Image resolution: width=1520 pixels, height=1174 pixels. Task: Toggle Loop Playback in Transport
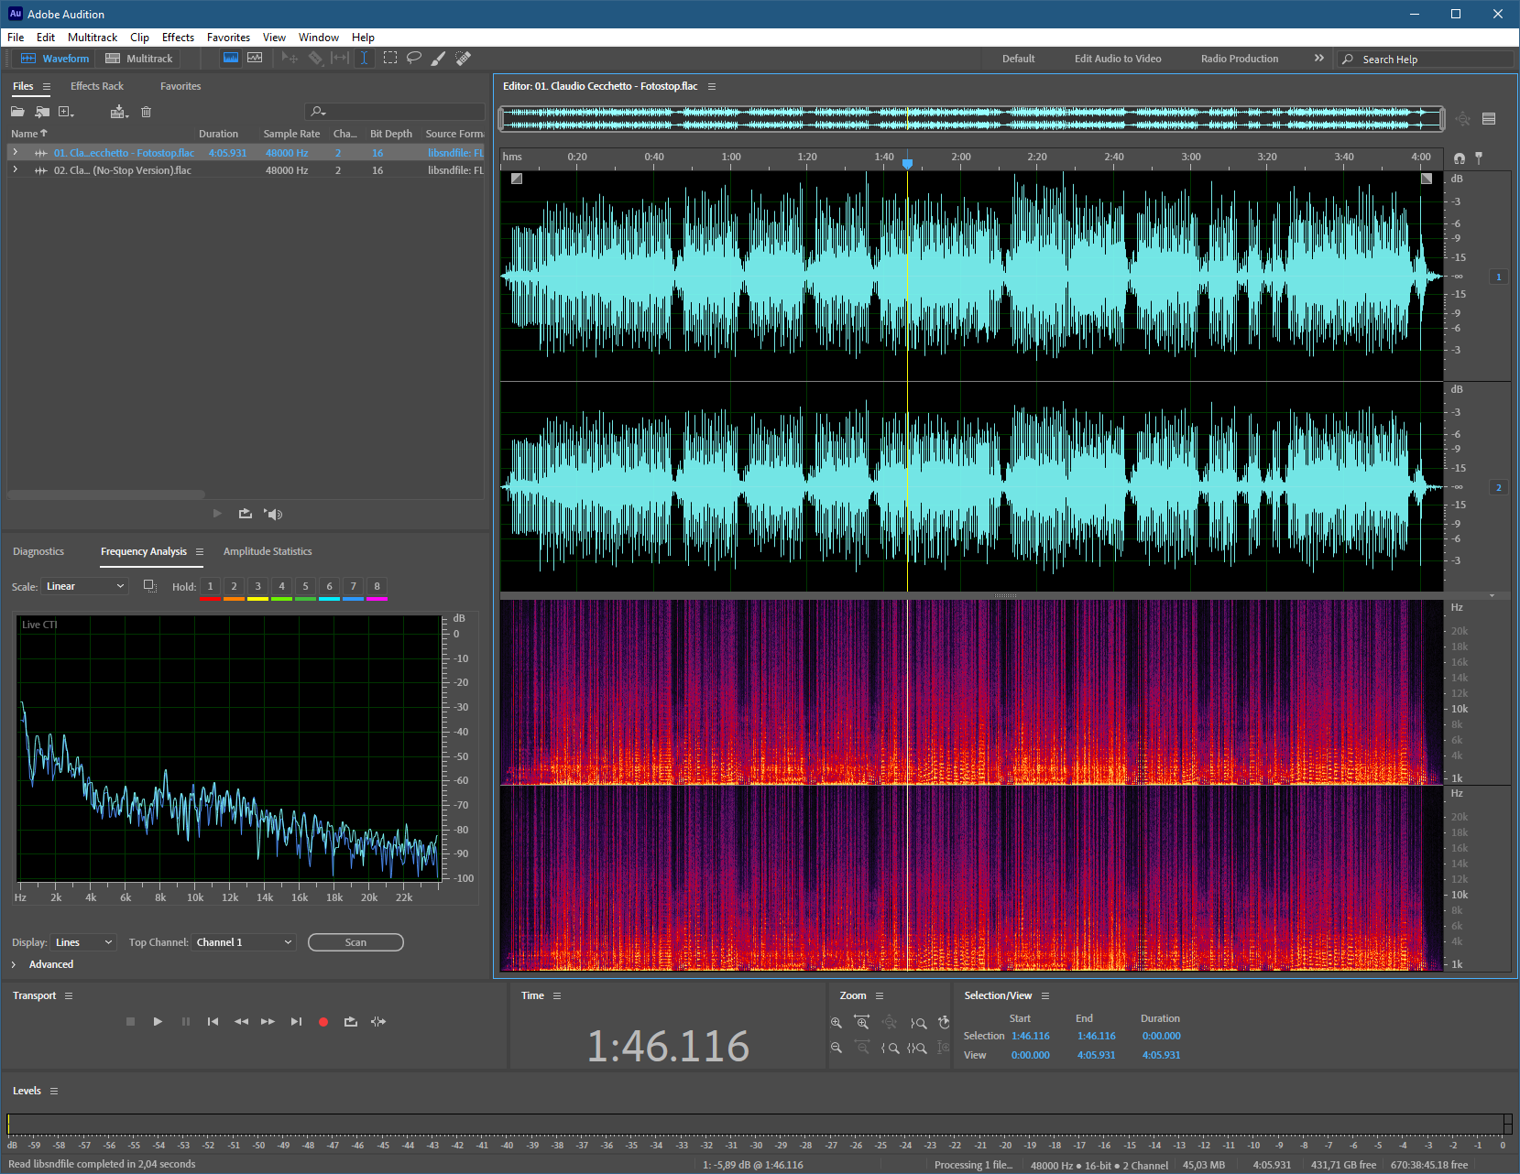351,1021
